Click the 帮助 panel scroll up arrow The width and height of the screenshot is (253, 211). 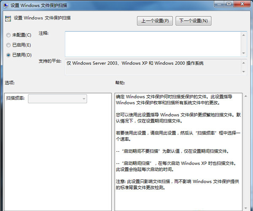[246, 97]
